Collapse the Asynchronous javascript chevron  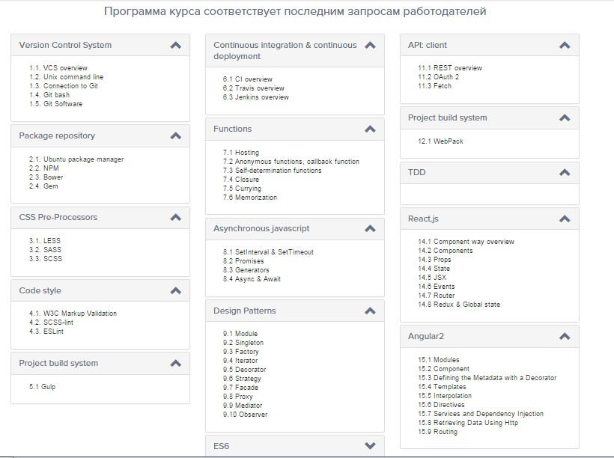pos(370,228)
